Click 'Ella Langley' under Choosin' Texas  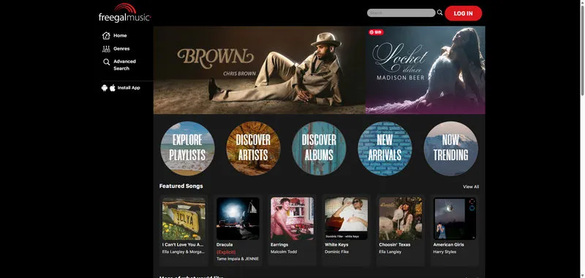point(390,252)
